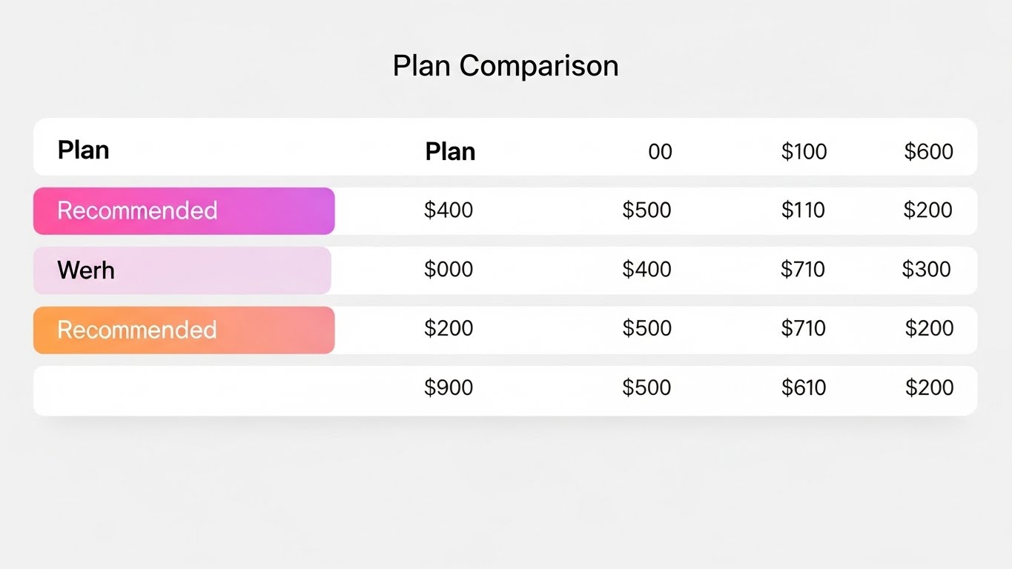The width and height of the screenshot is (1012, 569).
Task: Choose the $900 price in bottom row
Action: pyautogui.click(x=449, y=387)
